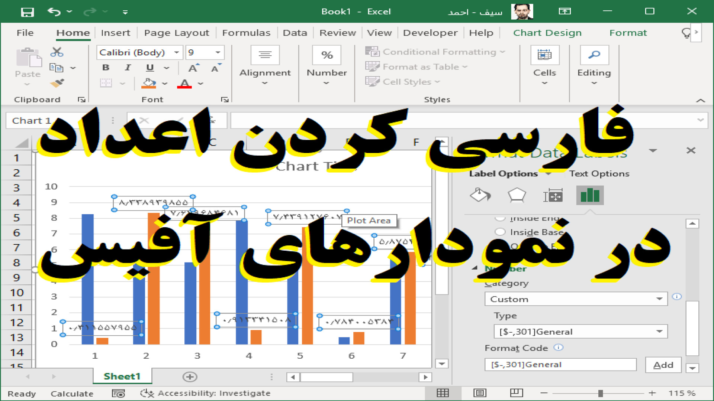Select Fill & Line paint bucket icon
The width and height of the screenshot is (714, 401).
[480, 195]
